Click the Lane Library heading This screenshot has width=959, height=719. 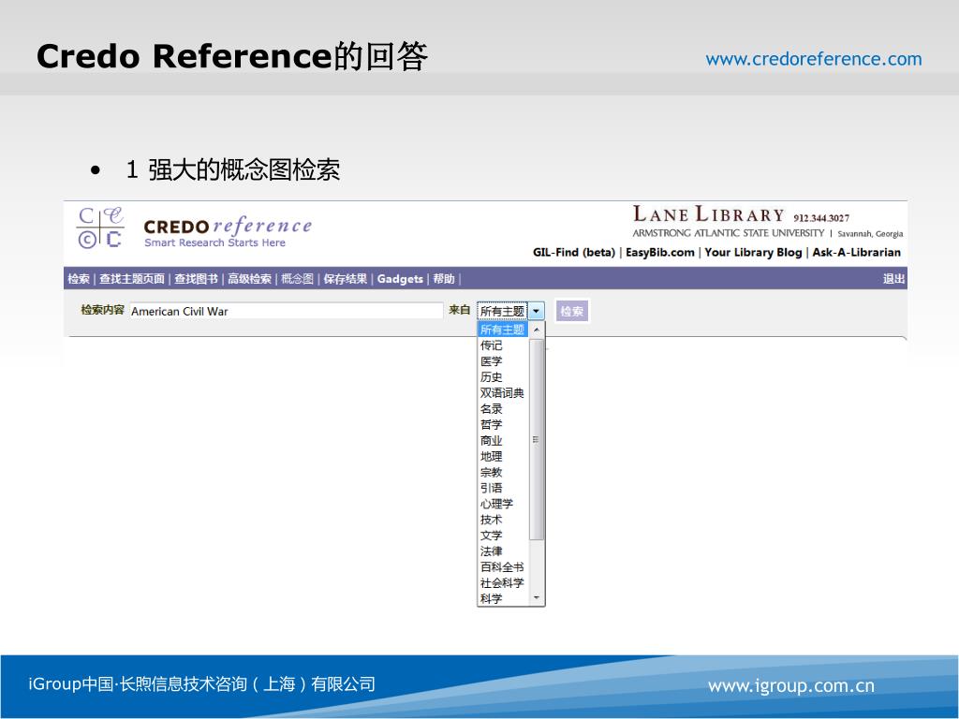[x=708, y=214]
